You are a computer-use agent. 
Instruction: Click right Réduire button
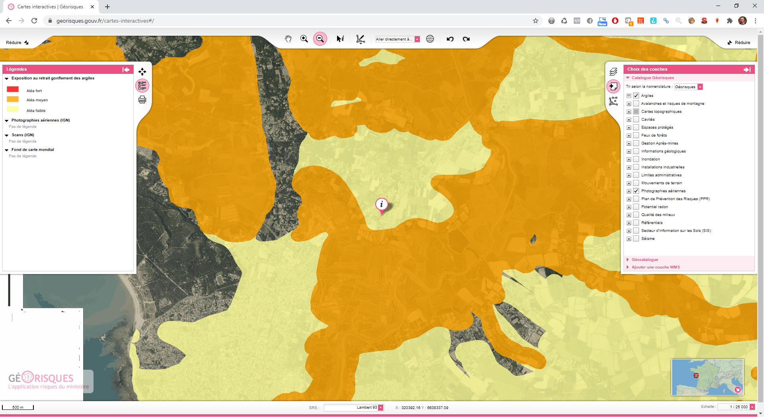739,42
